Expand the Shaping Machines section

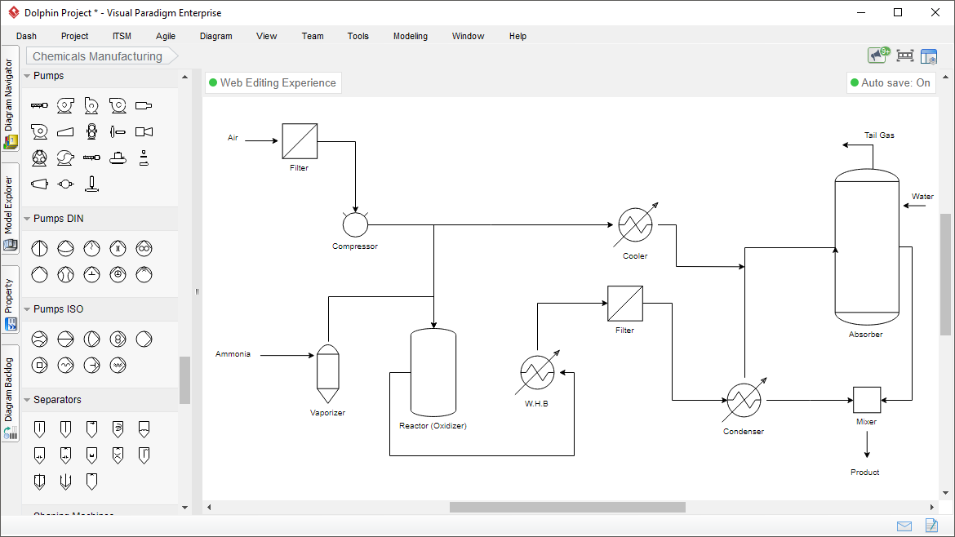(73, 514)
